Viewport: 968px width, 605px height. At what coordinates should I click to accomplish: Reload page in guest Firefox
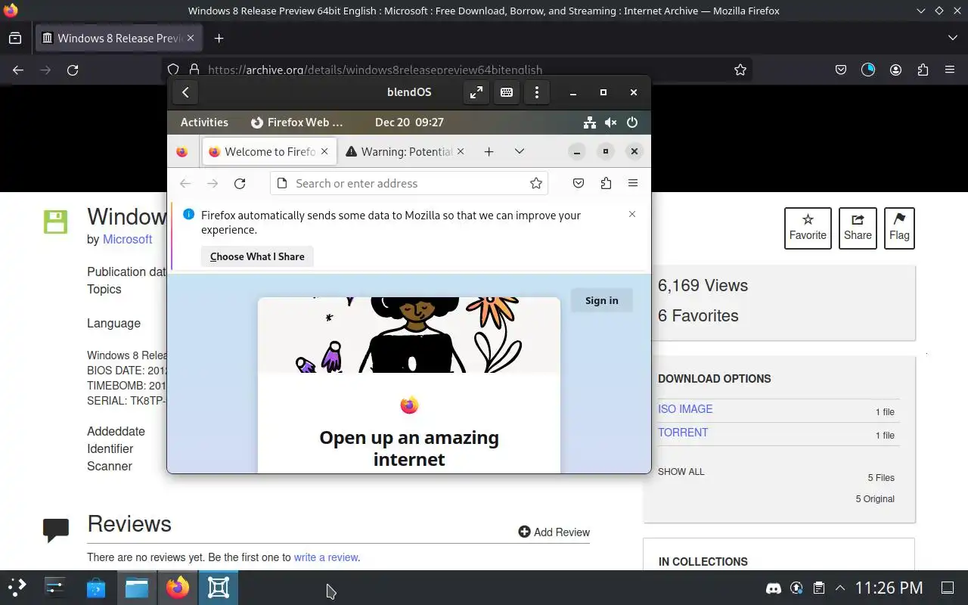(240, 183)
